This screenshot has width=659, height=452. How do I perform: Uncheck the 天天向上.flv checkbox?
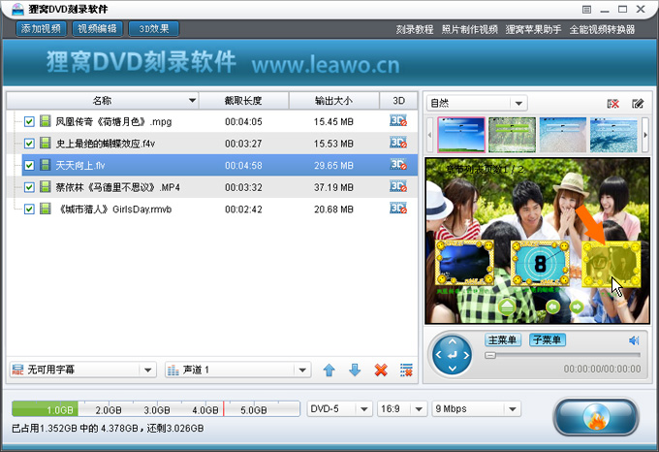pyautogui.click(x=29, y=166)
